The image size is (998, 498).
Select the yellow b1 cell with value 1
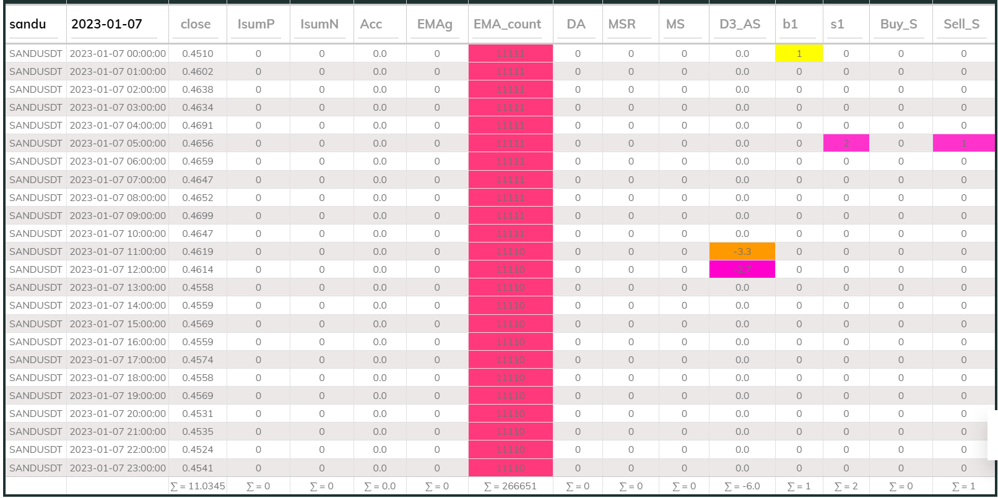[x=799, y=54]
